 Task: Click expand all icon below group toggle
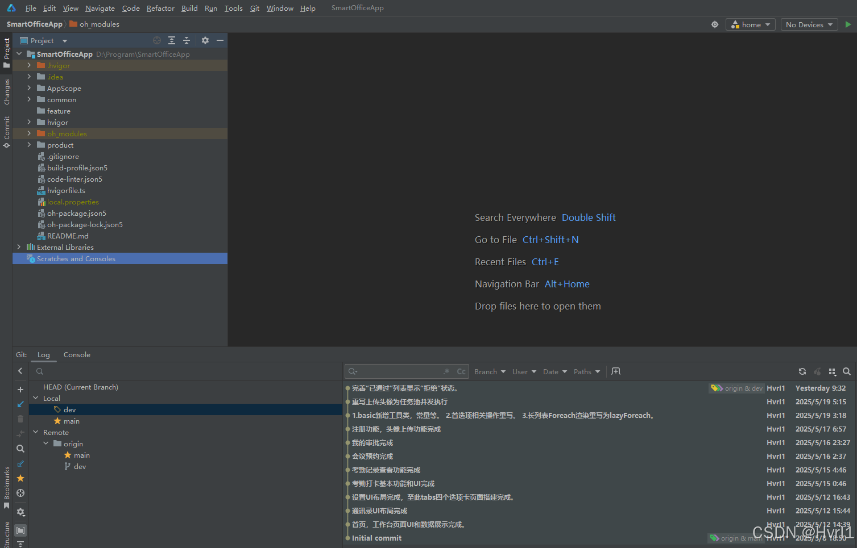coord(20,544)
